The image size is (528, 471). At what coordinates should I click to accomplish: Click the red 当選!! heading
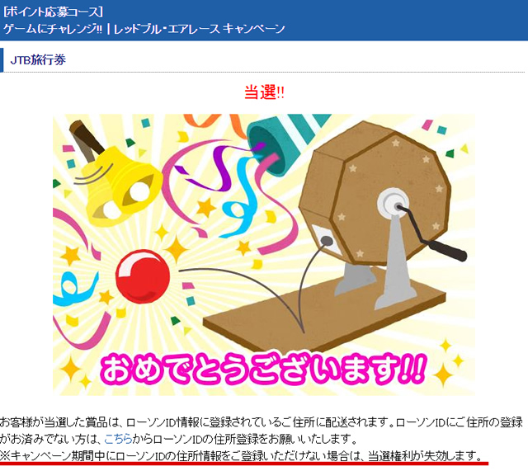[x=264, y=92]
